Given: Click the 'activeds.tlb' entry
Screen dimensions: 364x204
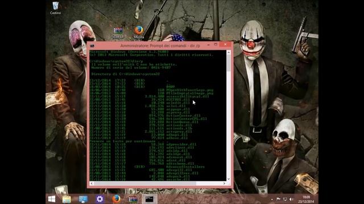Looking at the screenshot, I should coord(179,129).
